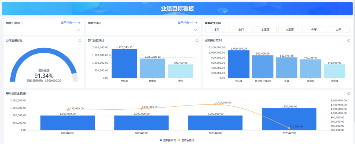Click the 回款进度 gauge label

tap(44, 71)
